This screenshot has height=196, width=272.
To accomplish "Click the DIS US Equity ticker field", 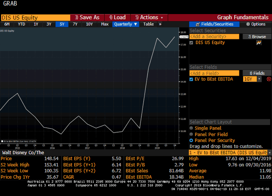I will coord(35,17).
